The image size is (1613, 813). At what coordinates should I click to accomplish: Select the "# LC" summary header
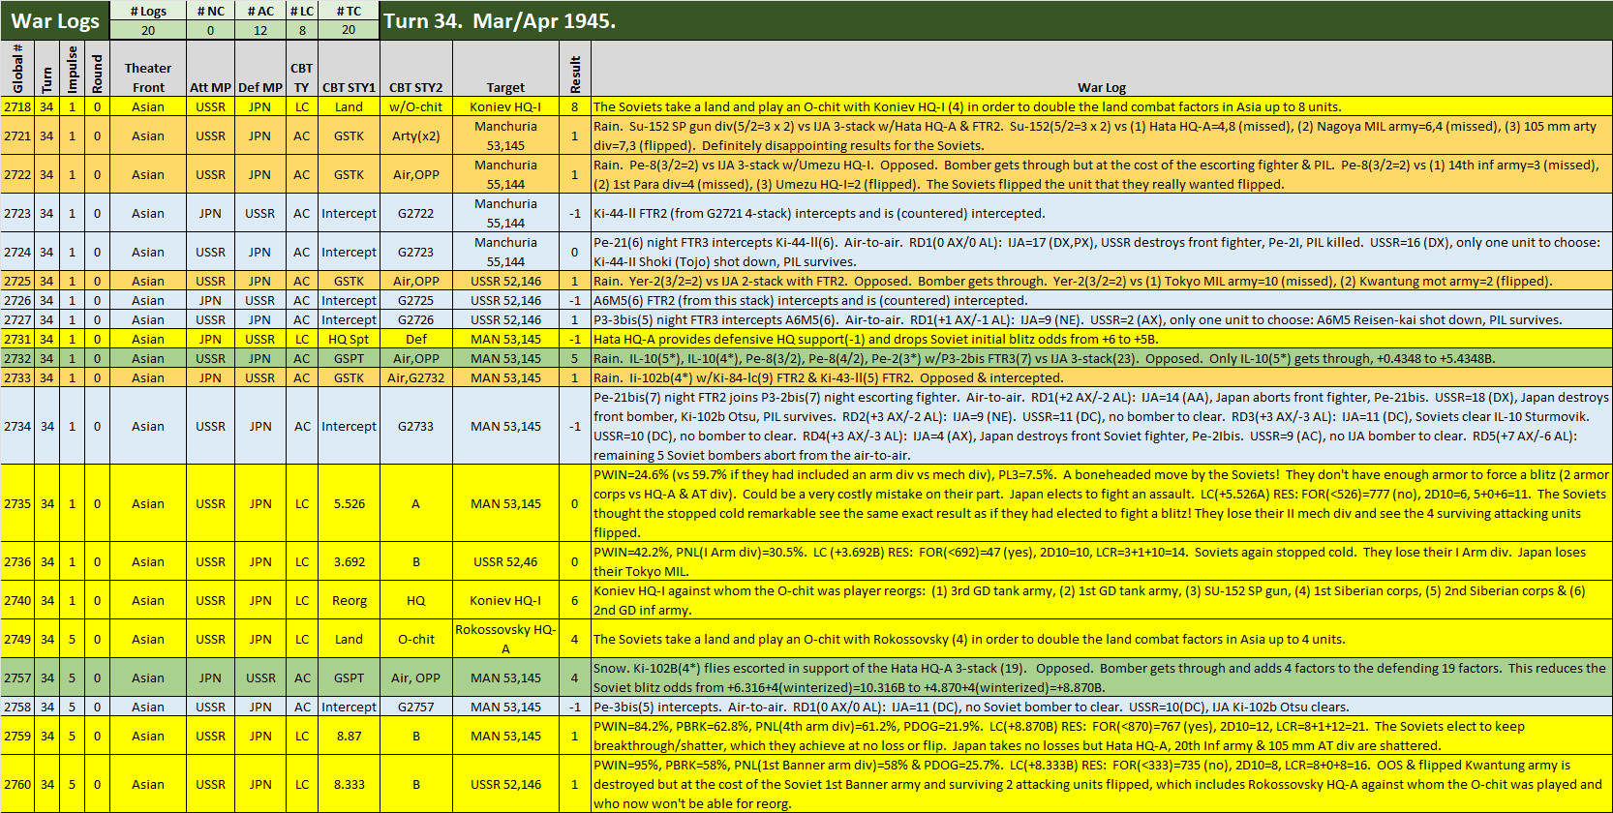point(302,11)
